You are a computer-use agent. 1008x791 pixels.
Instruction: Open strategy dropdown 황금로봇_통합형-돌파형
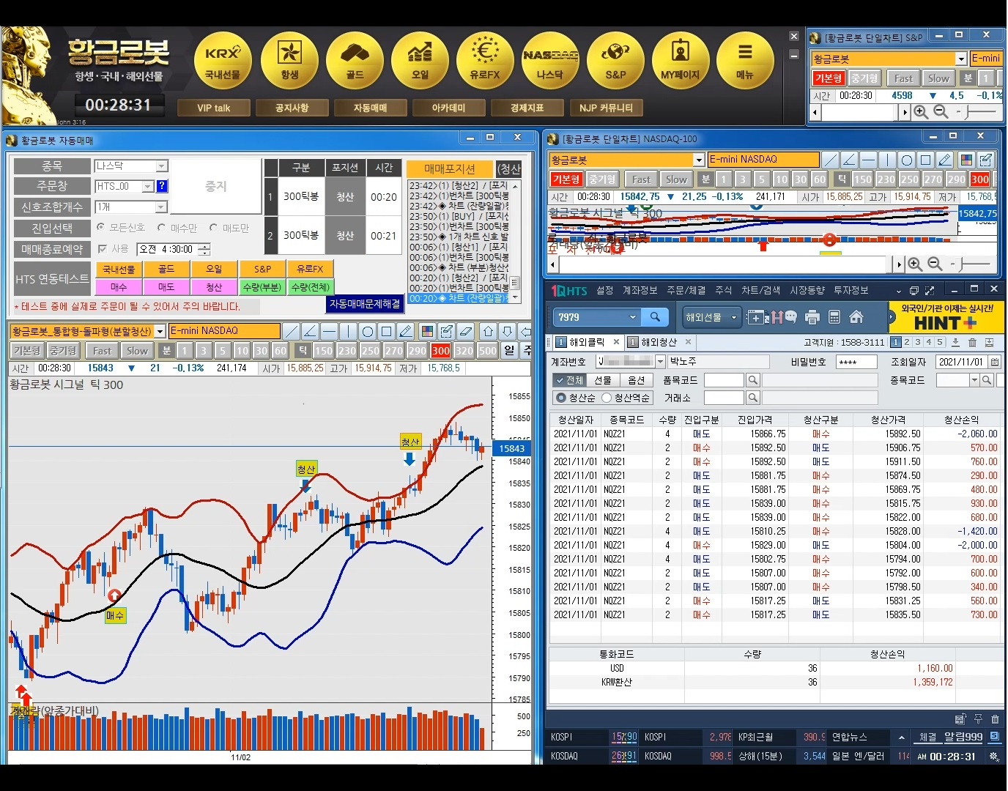[160, 332]
